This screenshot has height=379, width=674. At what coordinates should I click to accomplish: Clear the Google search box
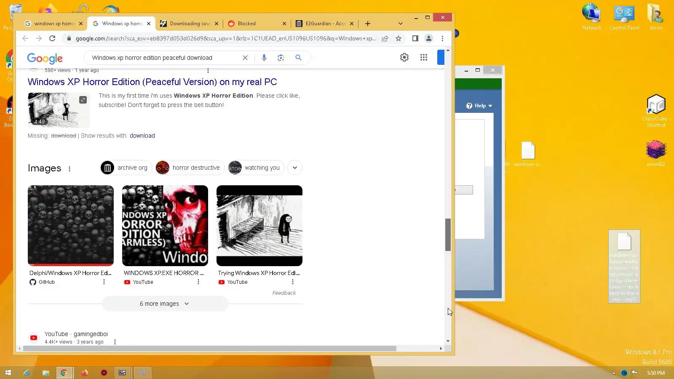pos(245,58)
